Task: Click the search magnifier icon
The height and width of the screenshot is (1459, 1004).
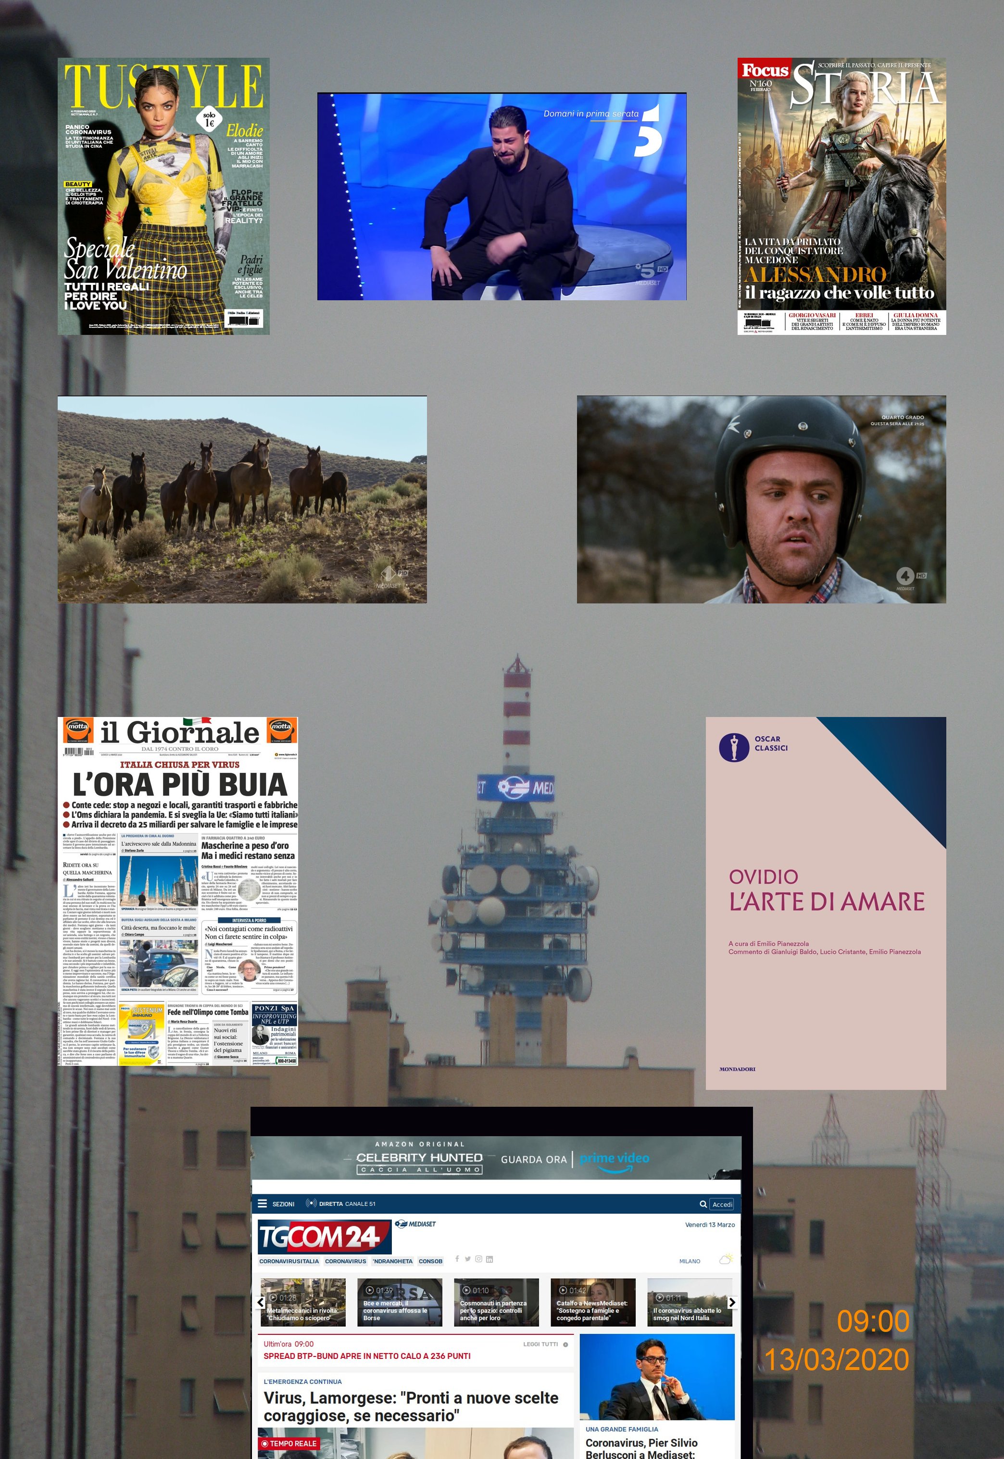Action: 703,1204
